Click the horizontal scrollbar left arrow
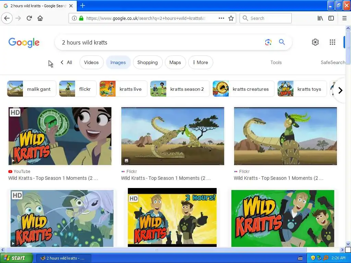 pos(2,250)
